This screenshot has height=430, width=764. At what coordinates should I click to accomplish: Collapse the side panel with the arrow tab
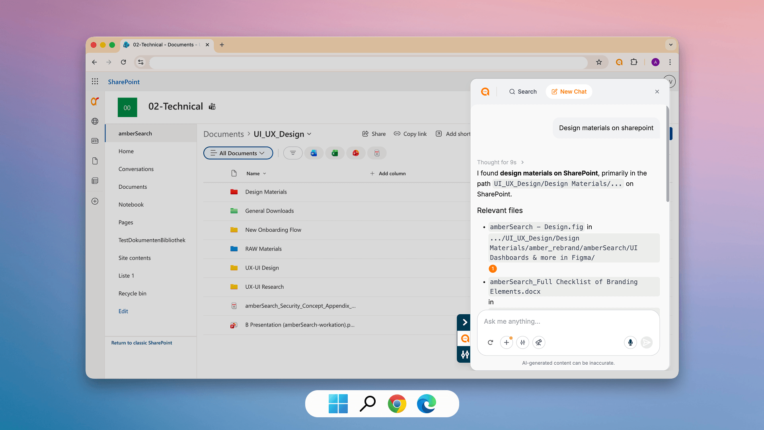click(x=464, y=322)
